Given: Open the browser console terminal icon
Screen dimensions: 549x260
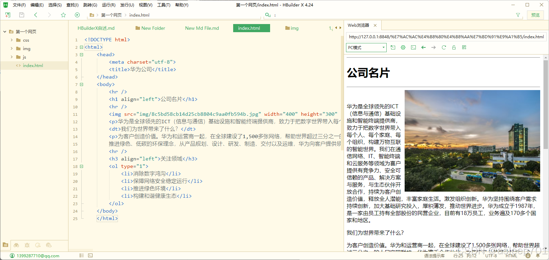Looking at the screenshot, I should click(x=413, y=47).
